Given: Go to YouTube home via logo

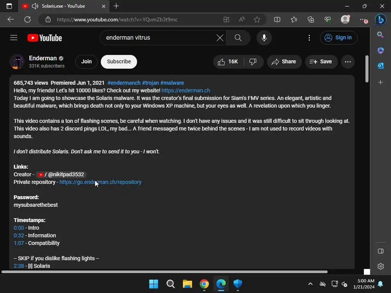Looking at the screenshot, I should [x=45, y=38].
